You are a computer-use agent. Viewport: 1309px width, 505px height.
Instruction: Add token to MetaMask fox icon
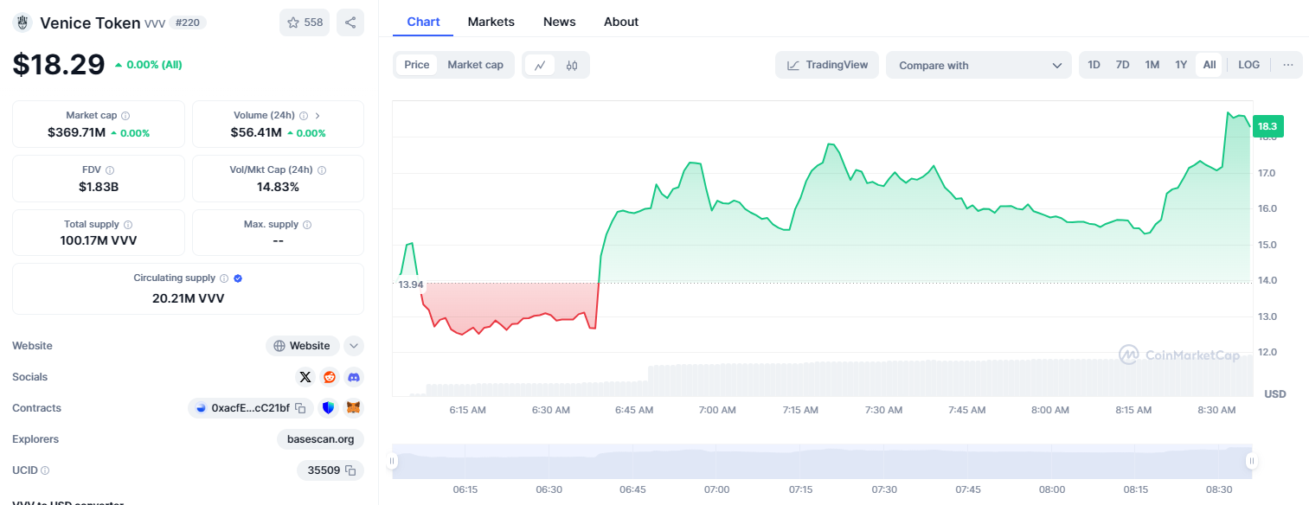tap(353, 408)
